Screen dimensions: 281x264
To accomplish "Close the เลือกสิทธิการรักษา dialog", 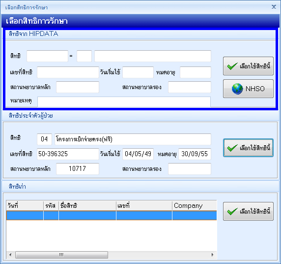I will coord(274,7).
